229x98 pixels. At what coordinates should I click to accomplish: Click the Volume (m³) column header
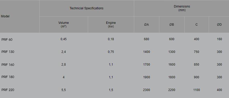pos(63,25)
